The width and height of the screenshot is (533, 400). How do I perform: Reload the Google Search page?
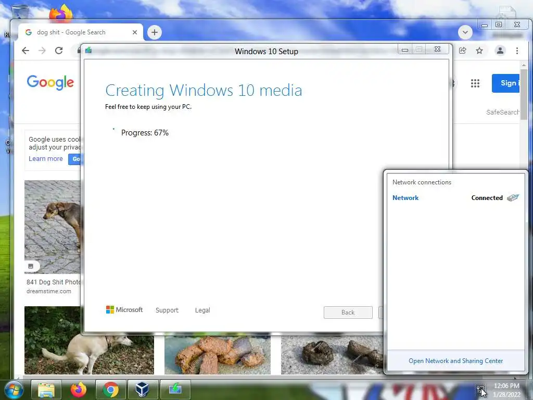(x=59, y=51)
